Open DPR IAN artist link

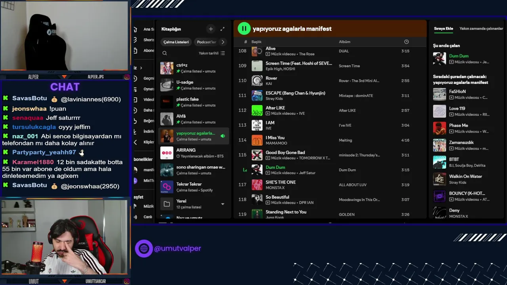[x=306, y=203]
